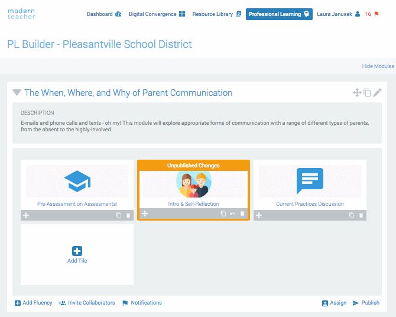
Task: Revert changes on Intro & Self-Reflection tile
Action: click(x=233, y=214)
